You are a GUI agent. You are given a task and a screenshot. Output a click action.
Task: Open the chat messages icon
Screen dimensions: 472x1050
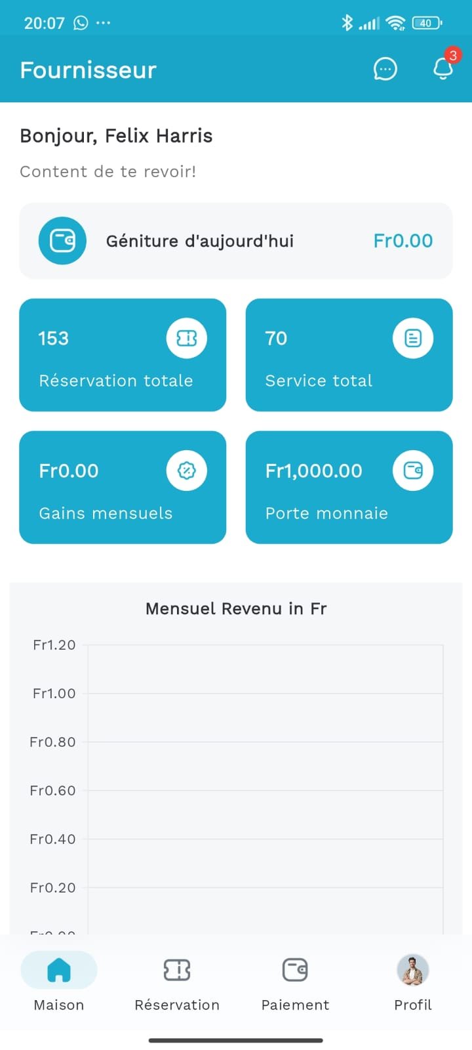click(385, 69)
